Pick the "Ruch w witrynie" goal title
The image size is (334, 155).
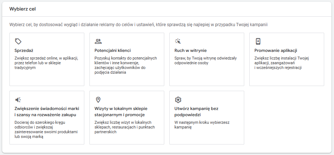pos(190,50)
